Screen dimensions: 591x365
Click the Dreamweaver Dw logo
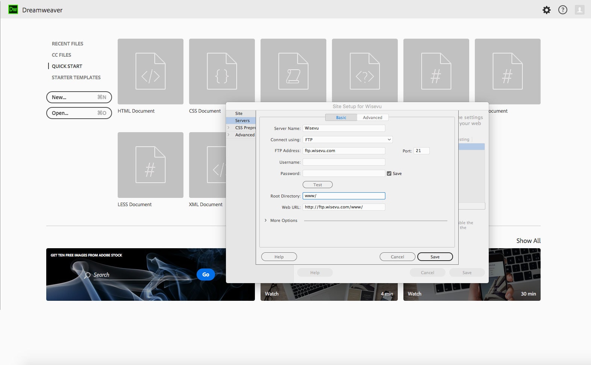click(13, 10)
